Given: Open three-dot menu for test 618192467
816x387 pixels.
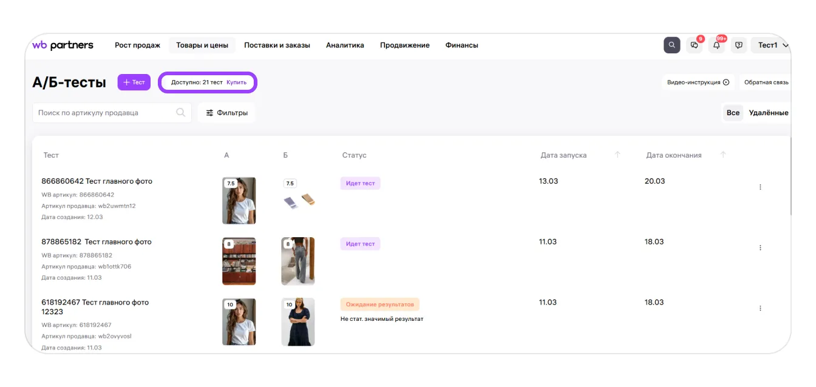Looking at the screenshot, I should coord(760,309).
